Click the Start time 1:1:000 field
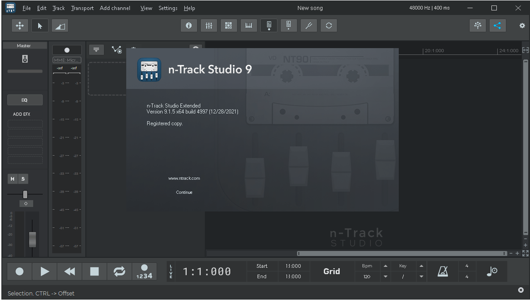Image resolution: width=530 pixels, height=300 pixels. [x=293, y=266]
